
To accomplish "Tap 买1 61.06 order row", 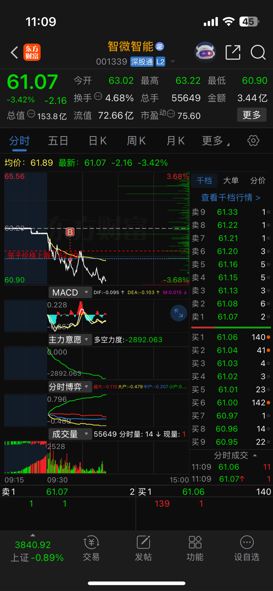I will click(231, 337).
